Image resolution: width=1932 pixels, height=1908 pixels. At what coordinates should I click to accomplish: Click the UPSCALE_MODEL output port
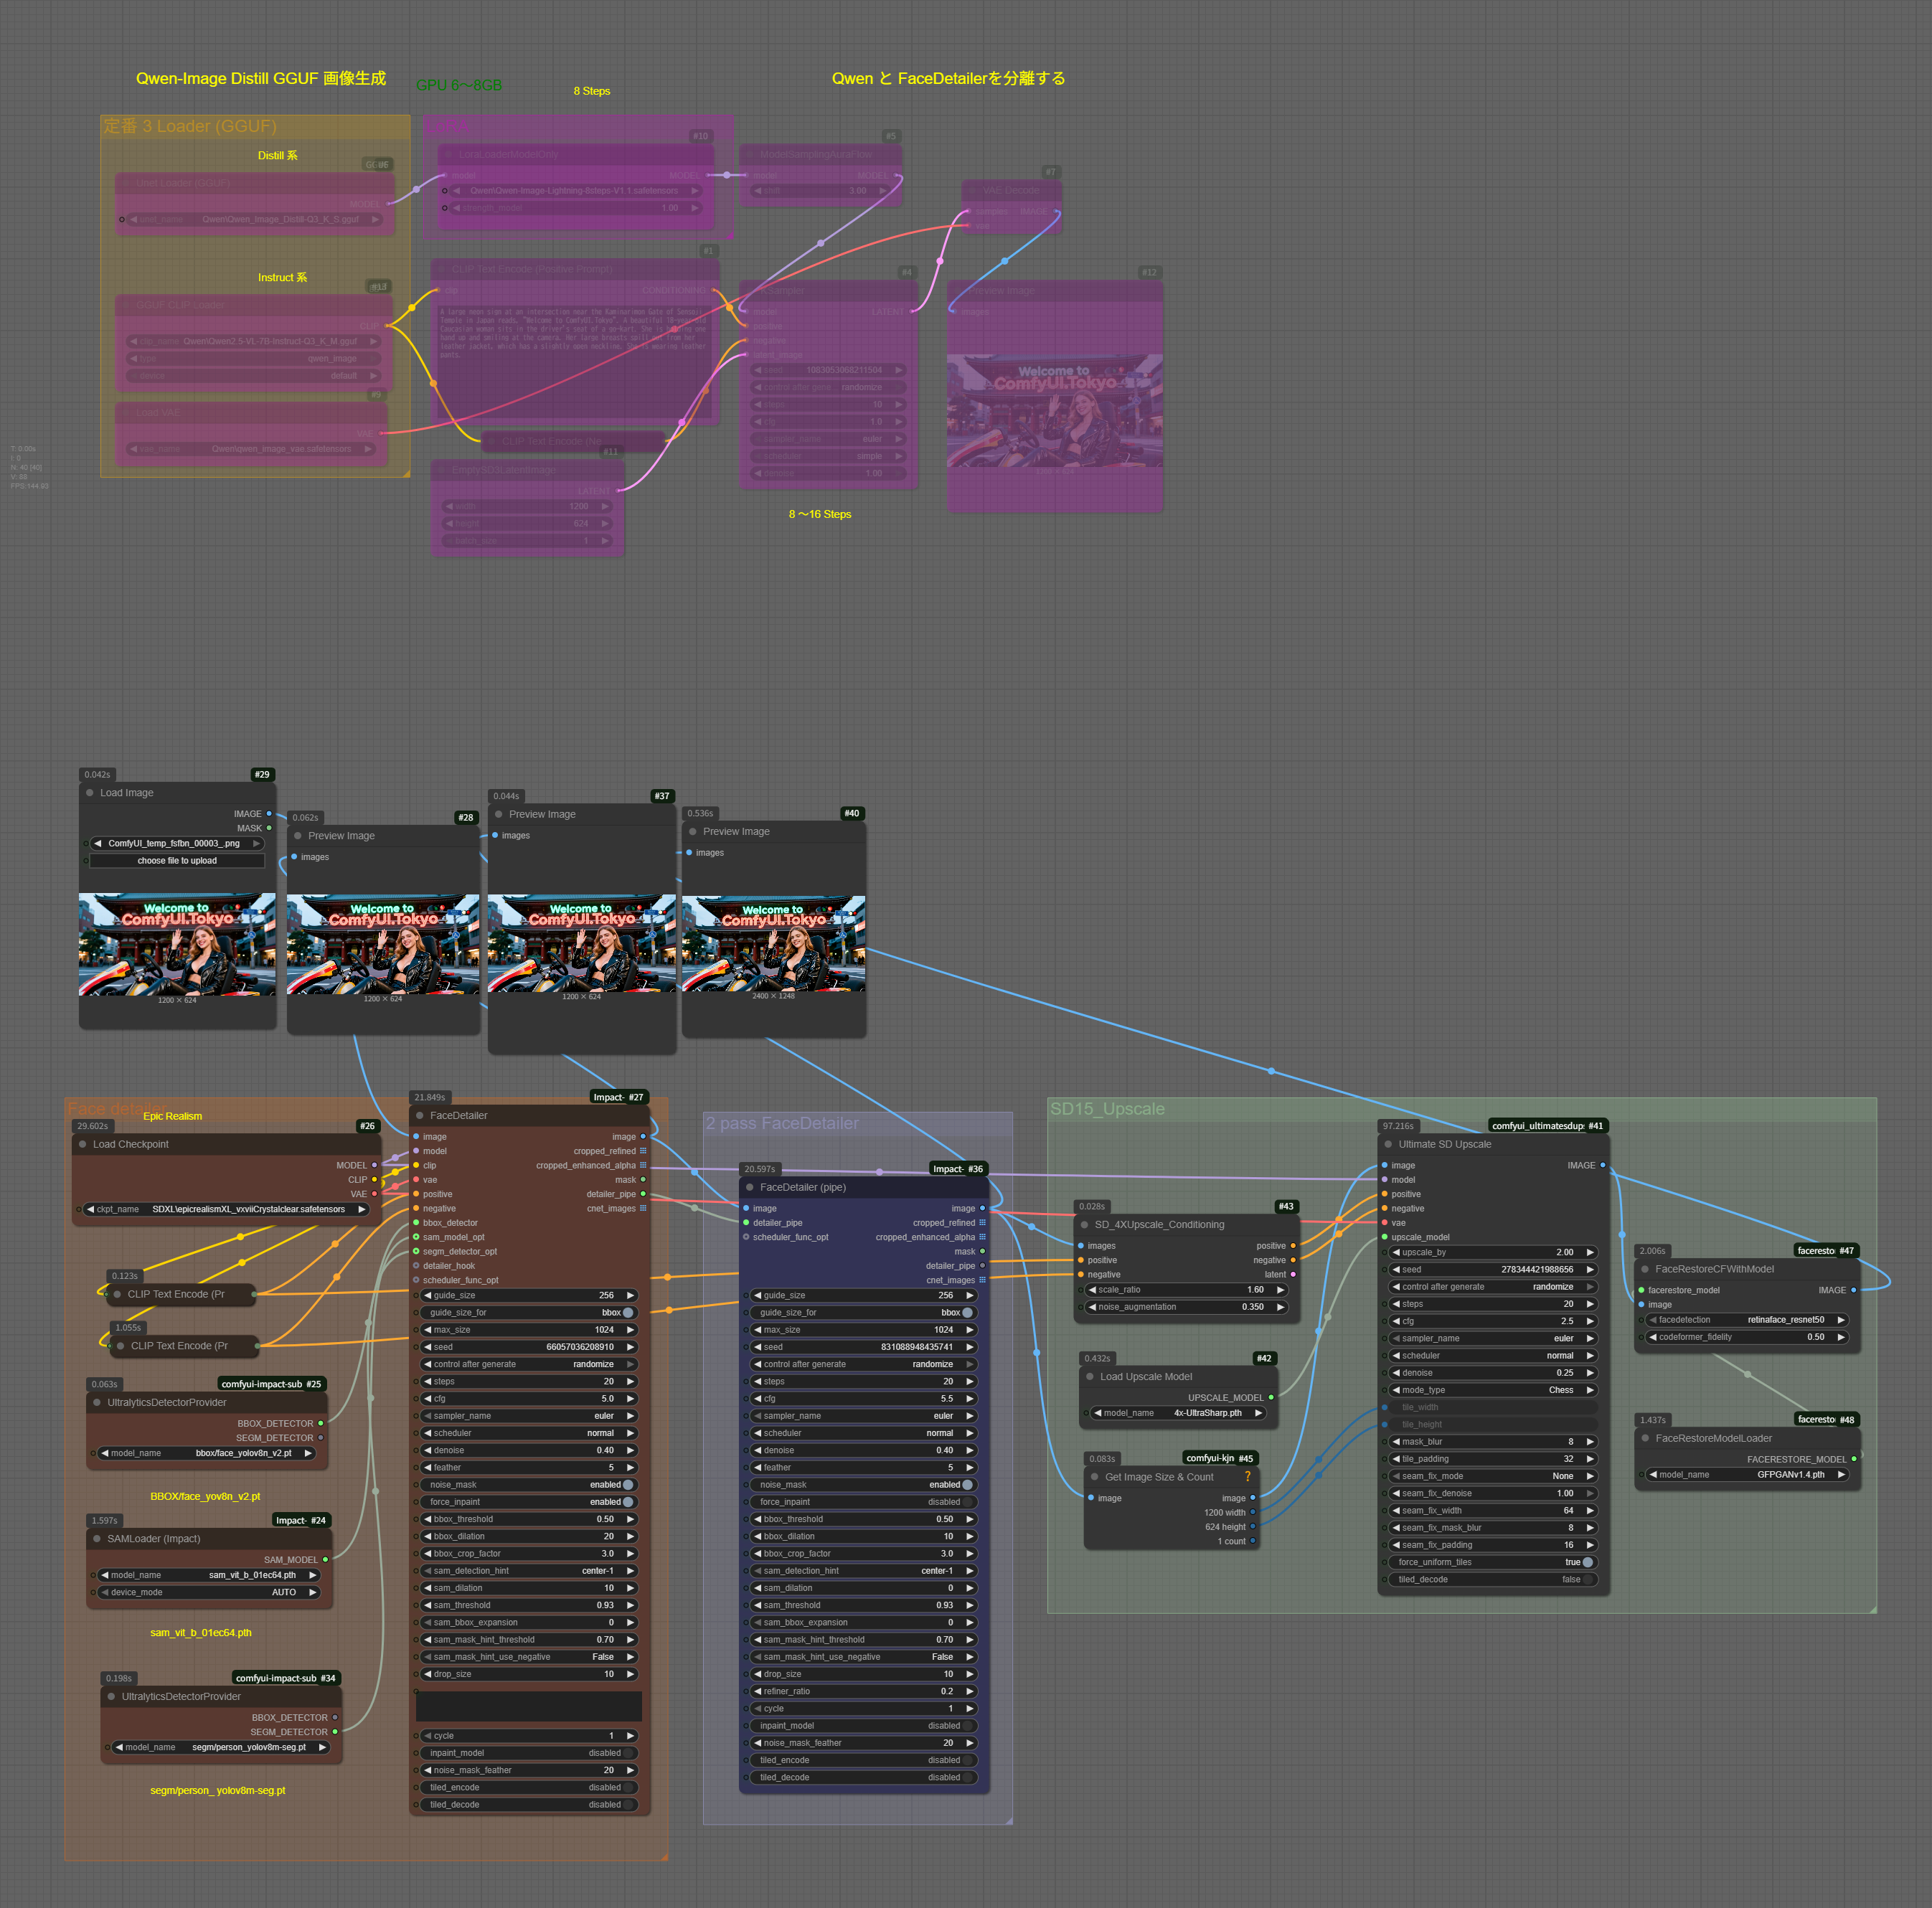click(1271, 1397)
